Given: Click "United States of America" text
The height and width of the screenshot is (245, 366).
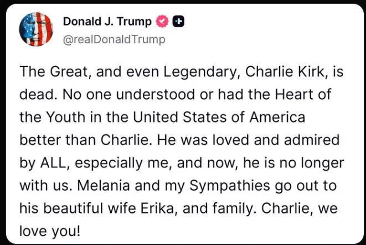Looking at the screenshot, I should 225,116.
